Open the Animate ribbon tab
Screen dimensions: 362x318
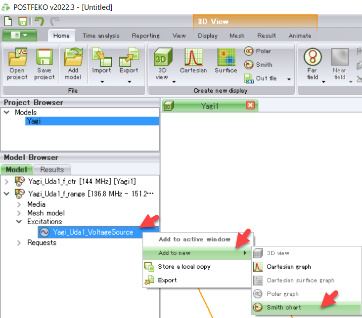(300, 36)
